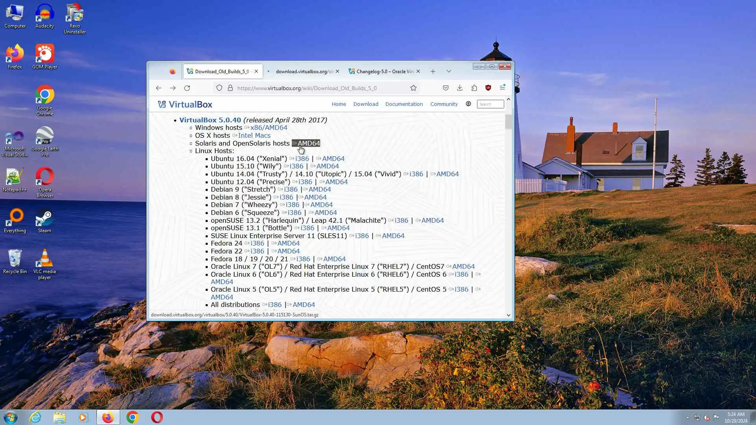Open the Documentation menu link

[x=404, y=104]
